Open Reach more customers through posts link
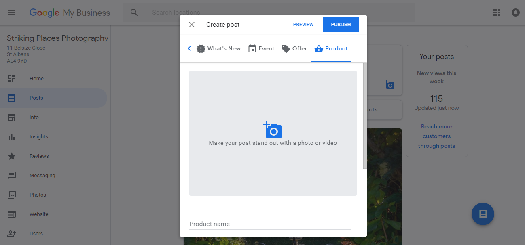Viewport: 525px width, 245px height. tap(436, 136)
